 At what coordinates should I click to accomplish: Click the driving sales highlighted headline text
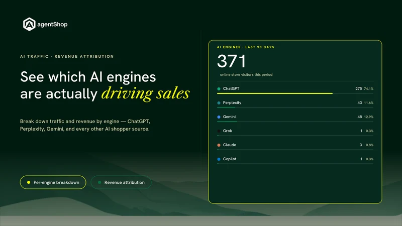pos(146,93)
